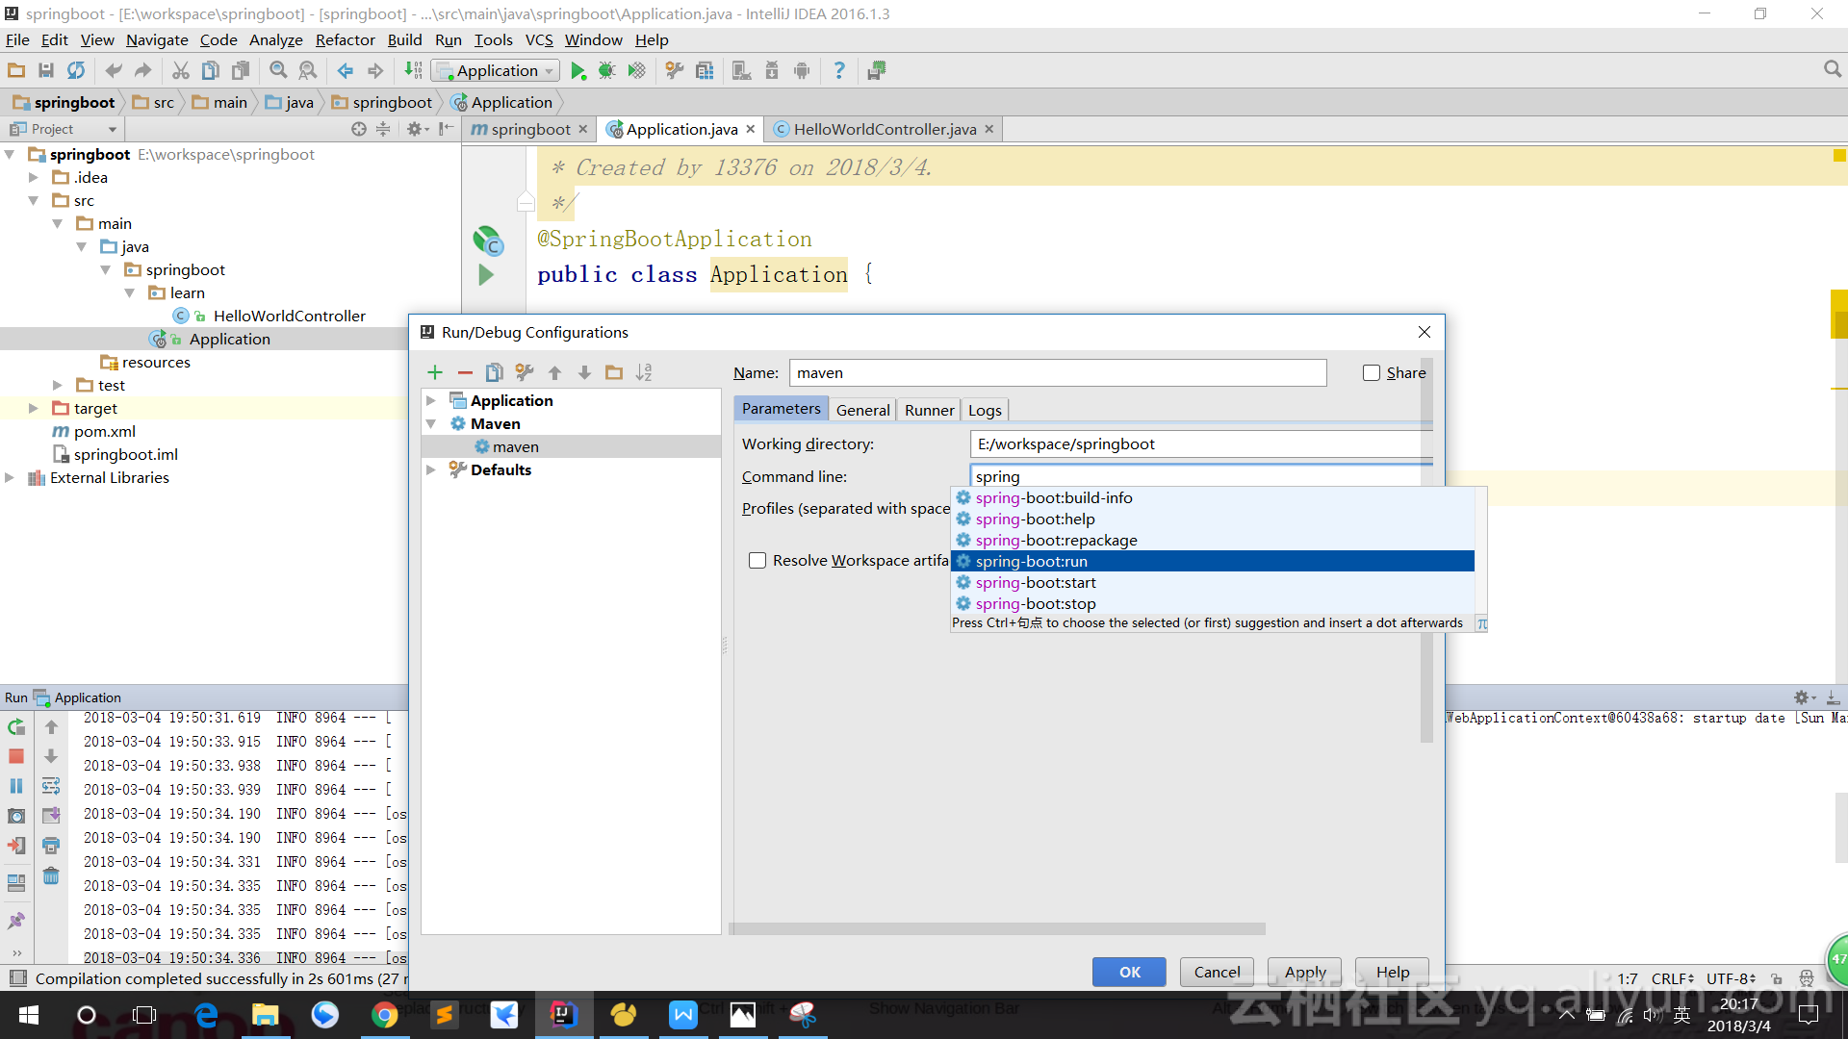
Task: Create new folder icon in configurations dialog
Action: tap(614, 373)
